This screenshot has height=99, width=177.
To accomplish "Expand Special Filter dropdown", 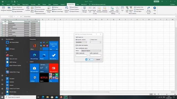I will pyautogui.click(x=131, y=9).
